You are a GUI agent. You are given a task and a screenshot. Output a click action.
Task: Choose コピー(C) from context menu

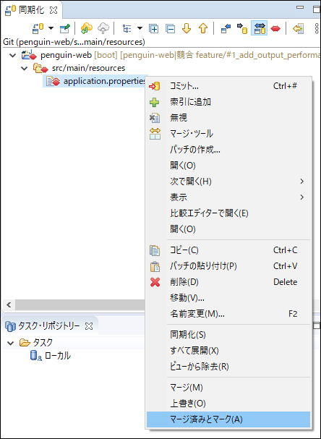(228, 250)
